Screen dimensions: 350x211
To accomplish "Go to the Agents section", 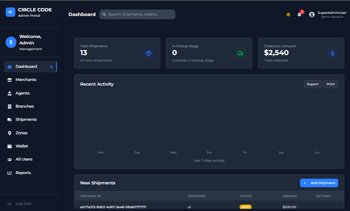I will pyautogui.click(x=22, y=93).
